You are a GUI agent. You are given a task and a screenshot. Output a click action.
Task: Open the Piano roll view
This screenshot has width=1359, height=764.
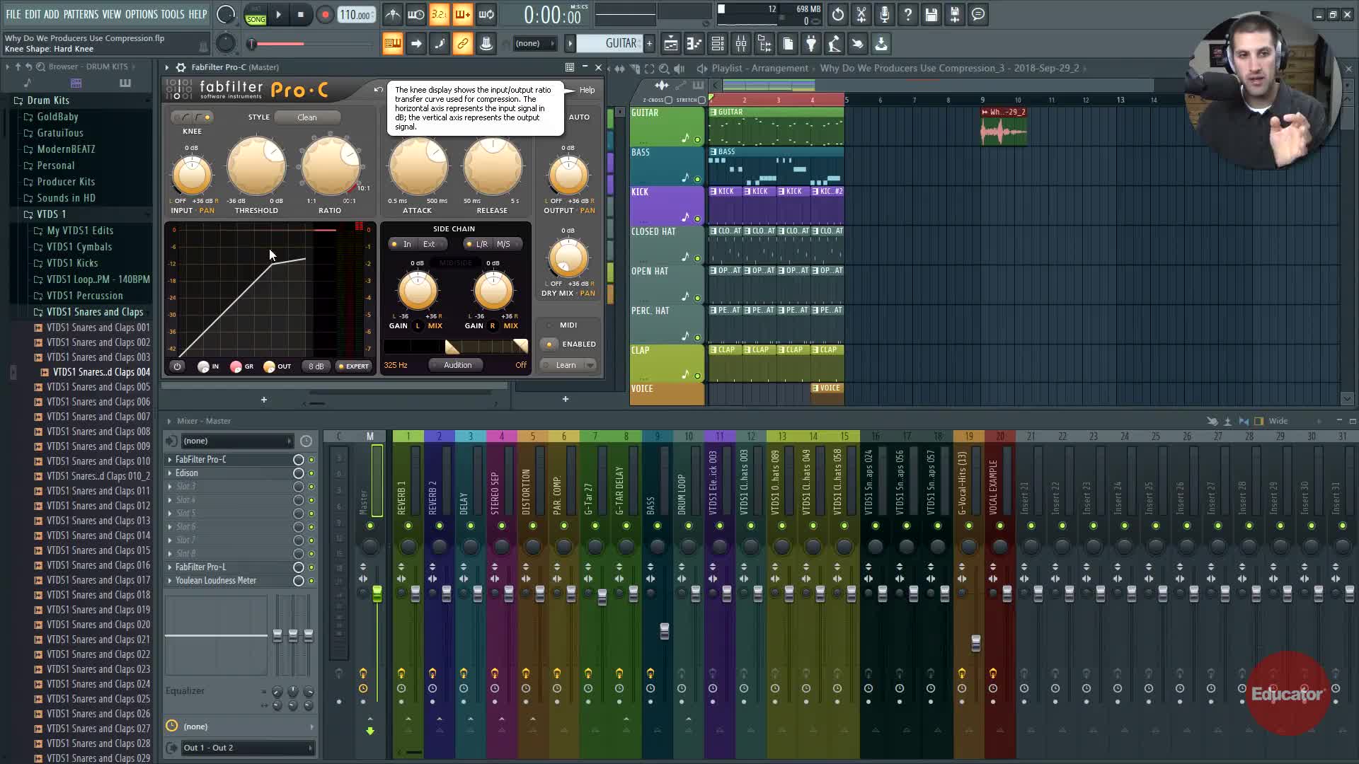694,45
